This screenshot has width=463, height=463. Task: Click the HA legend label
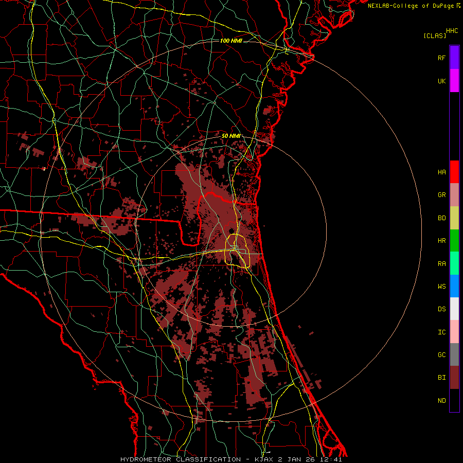tap(441, 172)
